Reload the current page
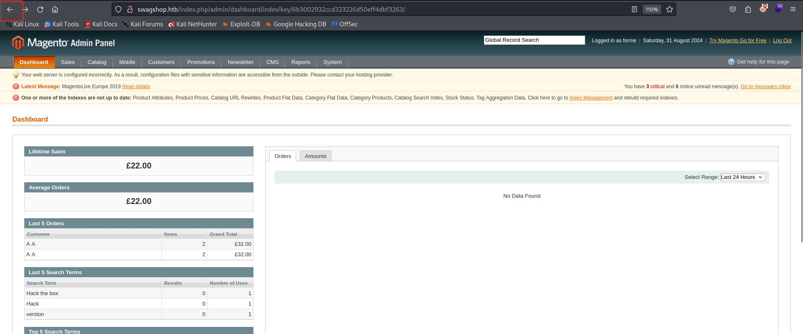Viewport: 803px width, 334px height. click(40, 9)
